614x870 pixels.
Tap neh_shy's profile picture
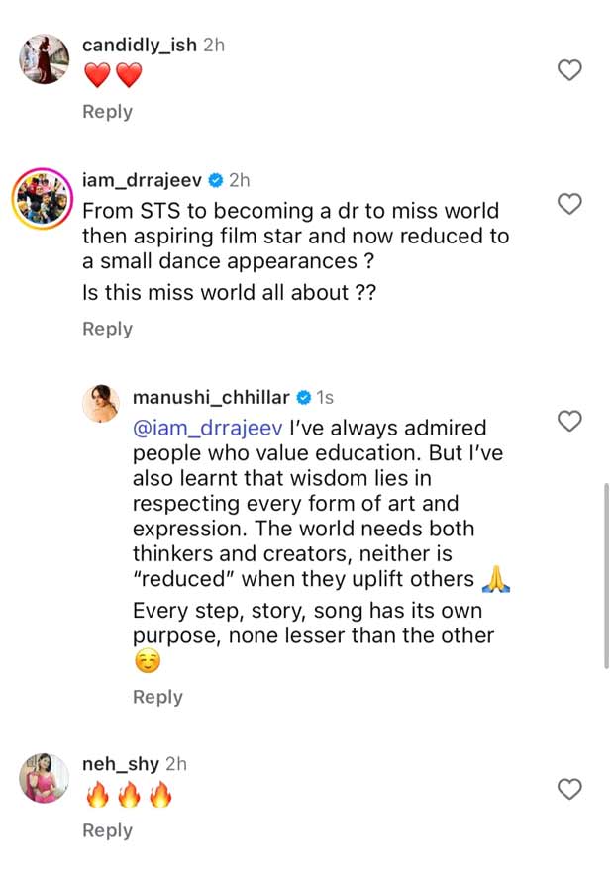point(44,779)
